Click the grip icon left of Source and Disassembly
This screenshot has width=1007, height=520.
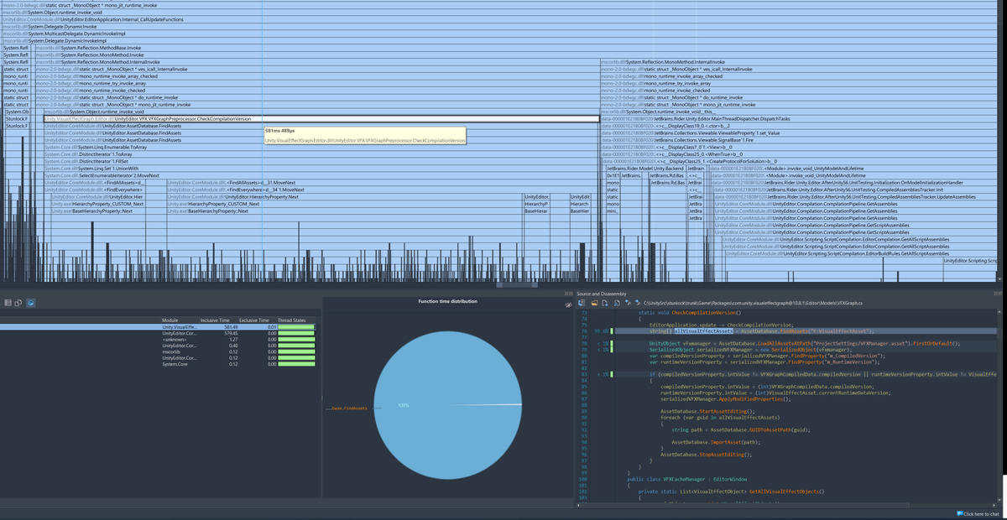tap(570, 294)
